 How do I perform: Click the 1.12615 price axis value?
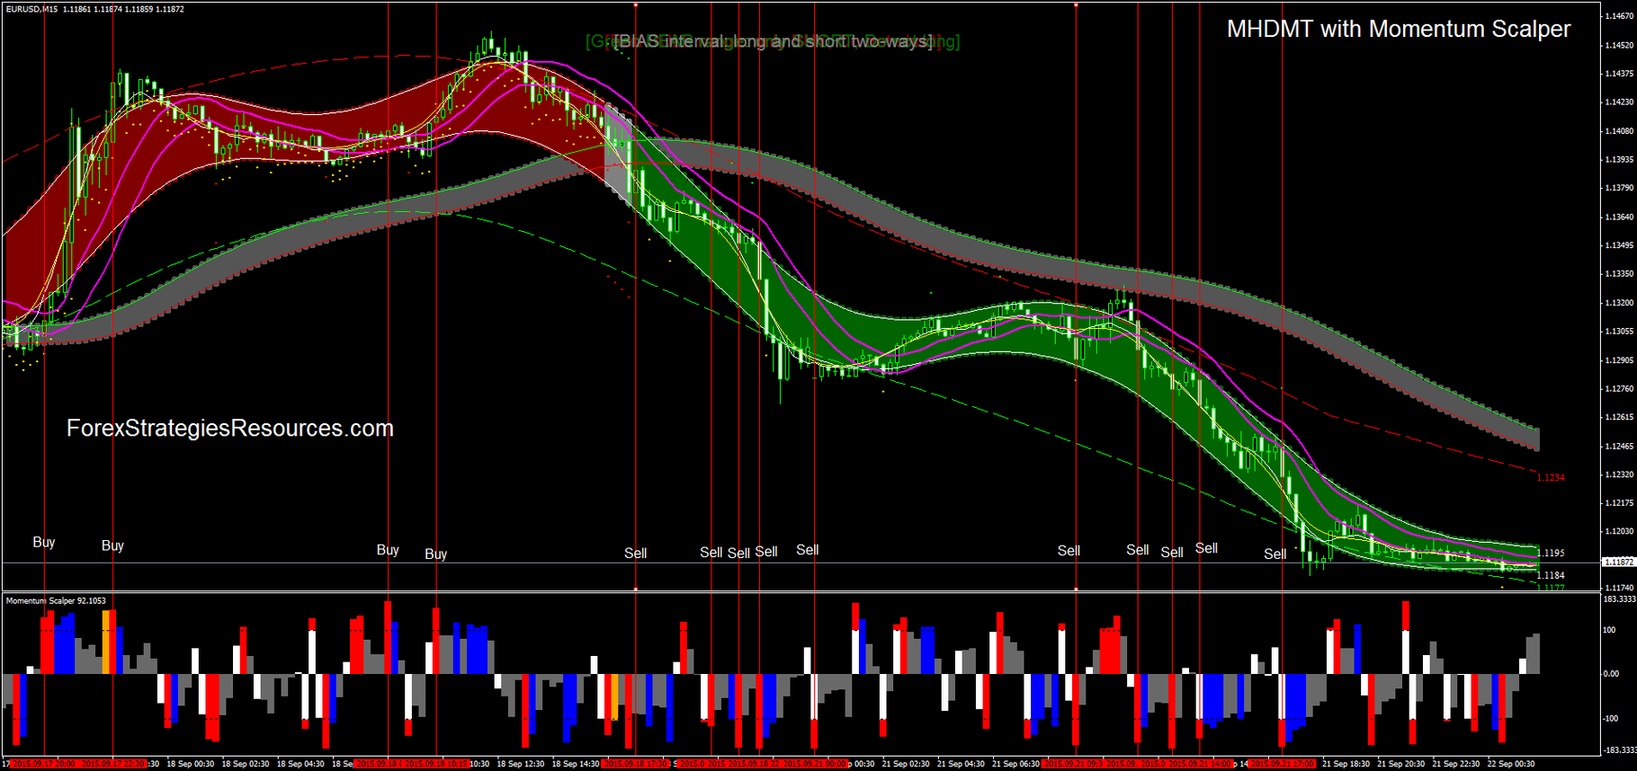click(x=1619, y=417)
